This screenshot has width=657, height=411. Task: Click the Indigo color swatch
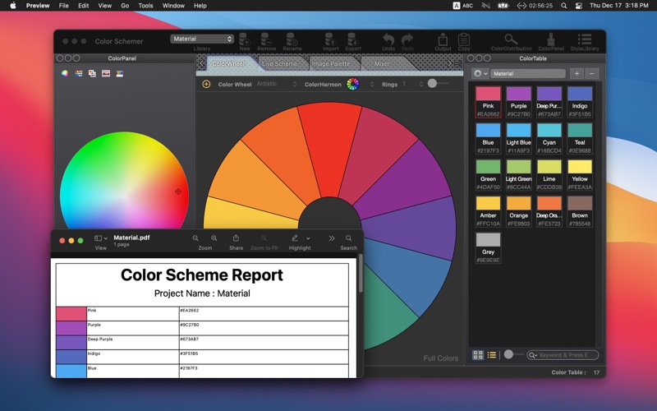coord(580,102)
